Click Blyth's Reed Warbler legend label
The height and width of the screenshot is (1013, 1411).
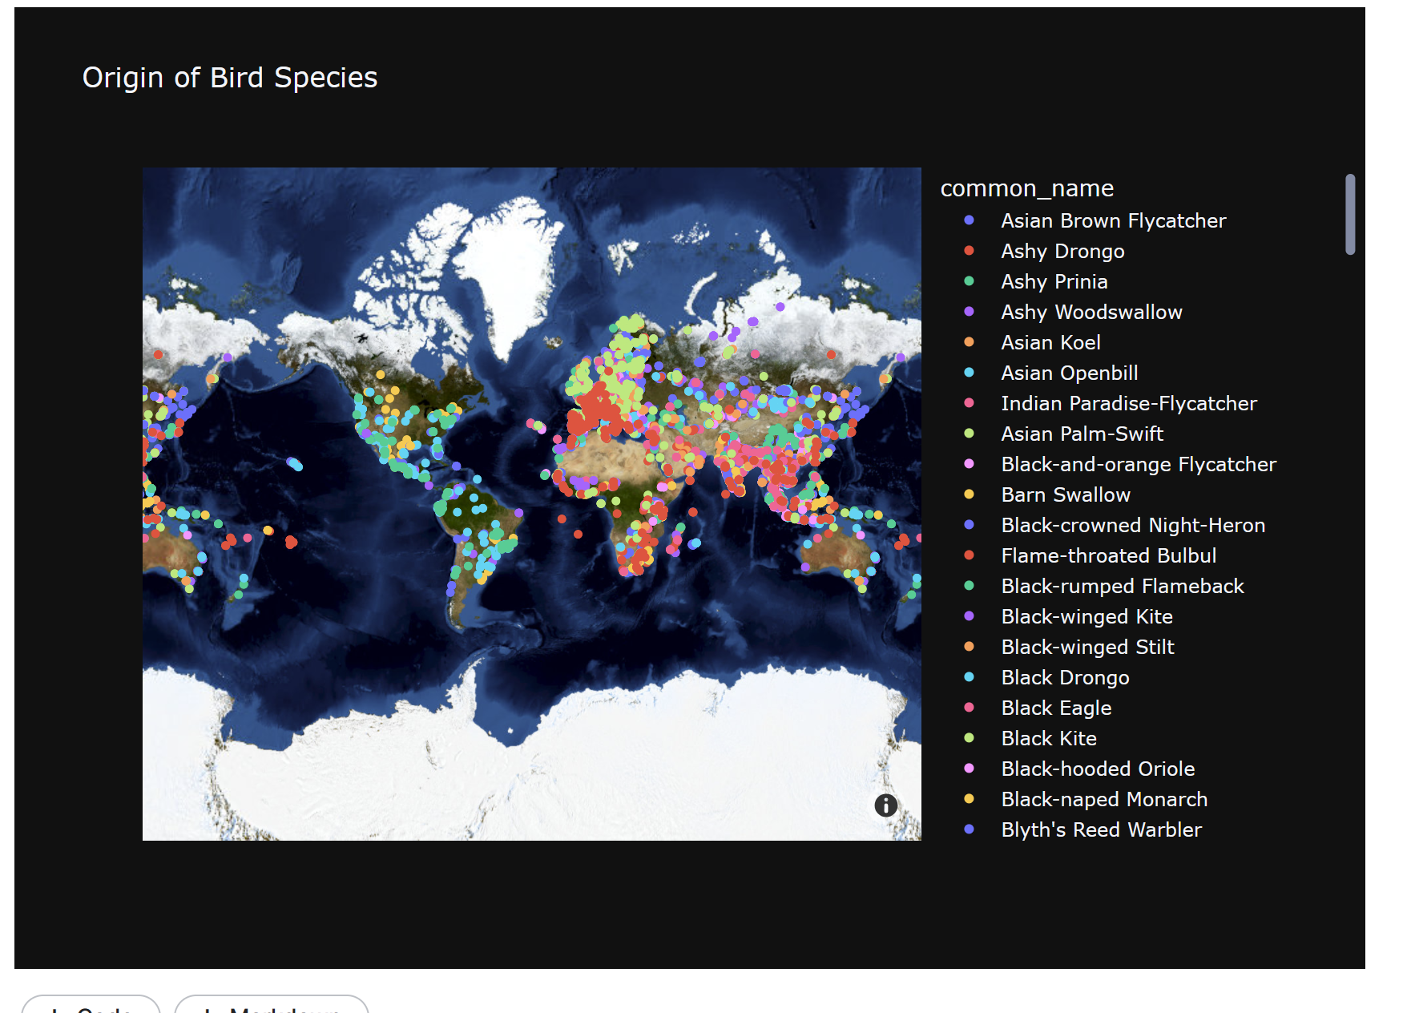1102,829
